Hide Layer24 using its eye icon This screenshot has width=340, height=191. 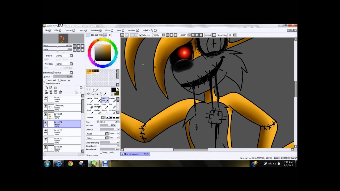(x=45, y=114)
